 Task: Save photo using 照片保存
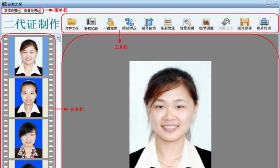click(x=245, y=24)
